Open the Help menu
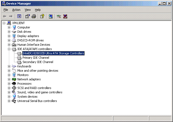Image resolution: width=173 pixels, height=122 pixels. pyautogui.click(x=38, y=10)
